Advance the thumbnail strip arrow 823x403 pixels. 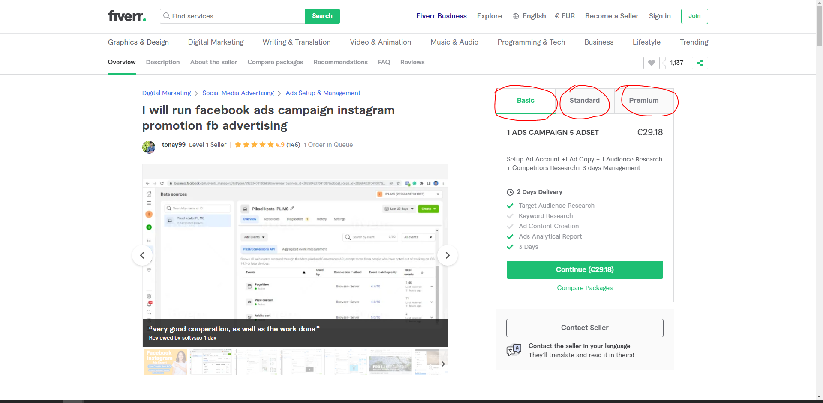(443, 364)
